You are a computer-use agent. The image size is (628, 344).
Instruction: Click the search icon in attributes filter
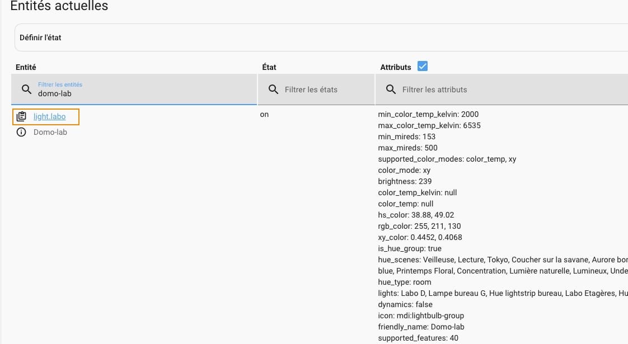coord(391,89)
